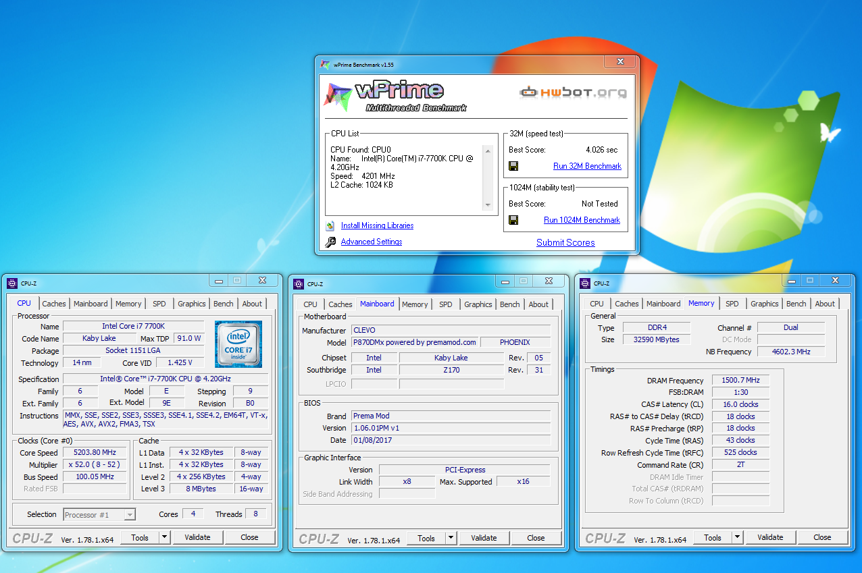The width and height of the screenshot is (862, 573).
Task: Click the Bus Speed value 100.05 MHz
Action: coord(95,476)
